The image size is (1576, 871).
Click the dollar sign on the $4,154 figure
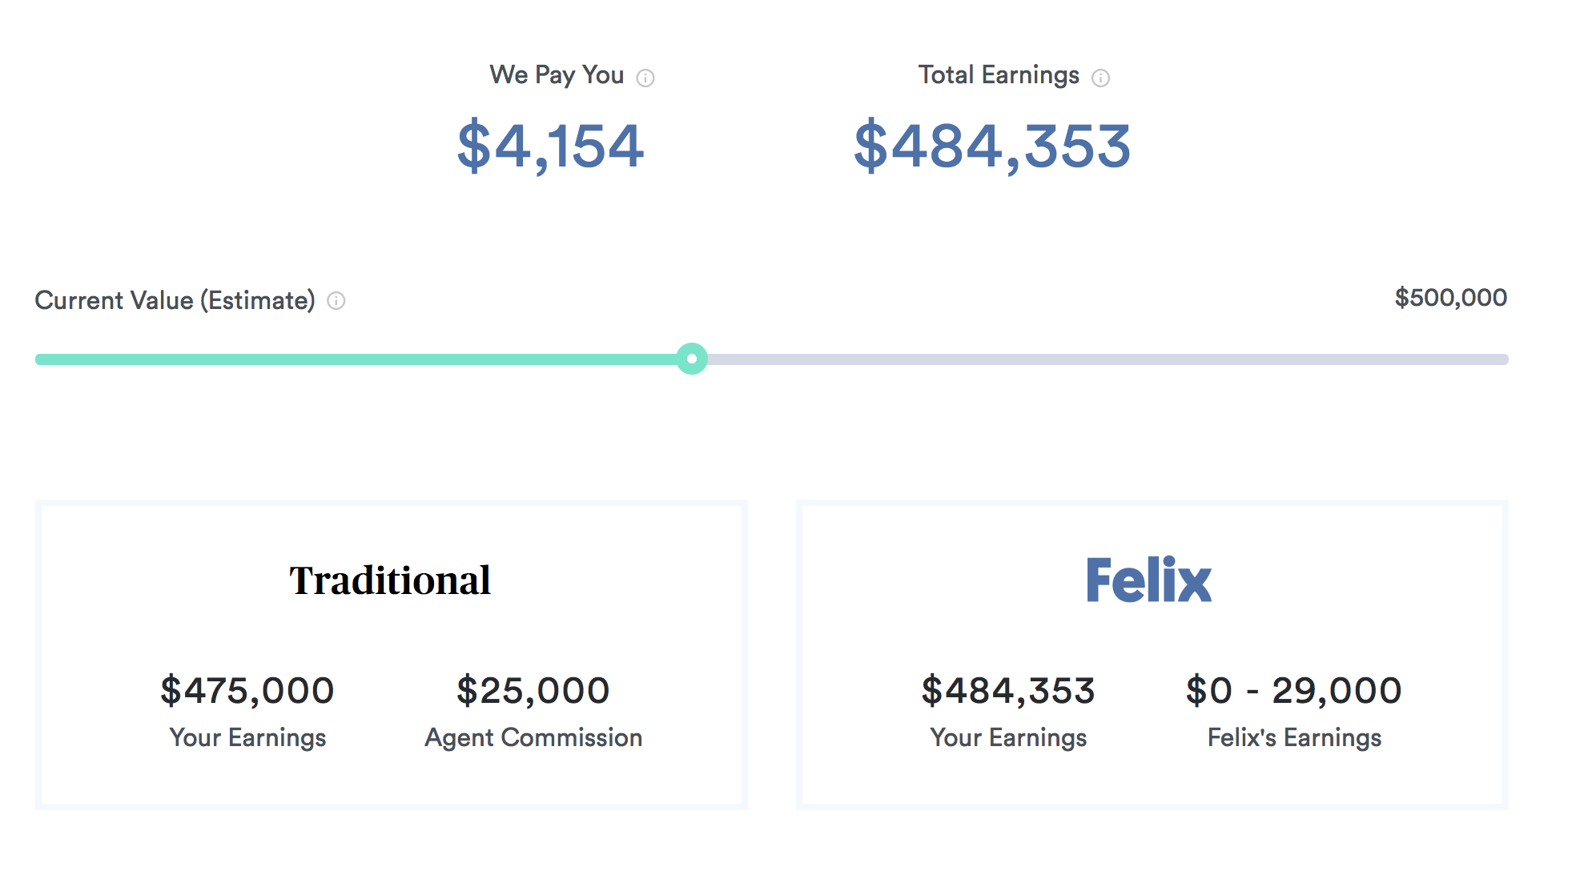[479, 147]
